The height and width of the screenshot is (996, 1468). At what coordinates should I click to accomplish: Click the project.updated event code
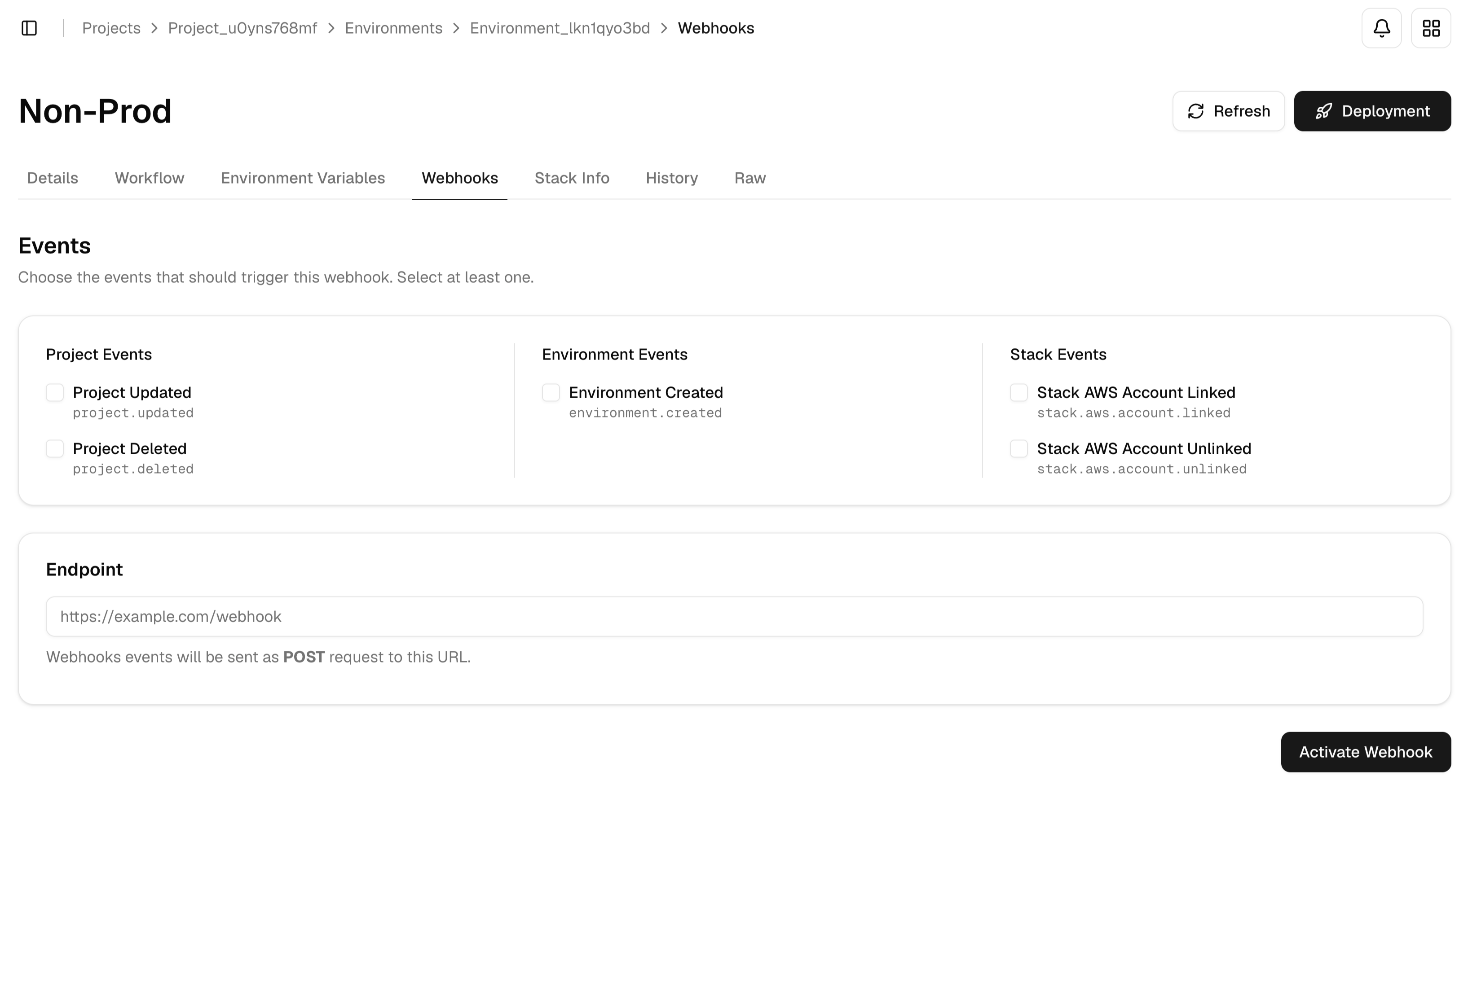[133, 413]
